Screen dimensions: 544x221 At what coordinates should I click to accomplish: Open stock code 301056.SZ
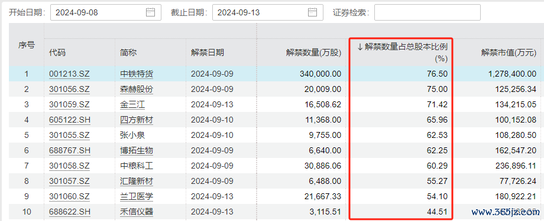[x=69, y=89]
